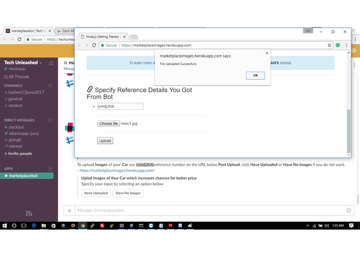This screenshot has height=256, width=360.
Task: Open a new tab in the front window
Action: (134, 37)
